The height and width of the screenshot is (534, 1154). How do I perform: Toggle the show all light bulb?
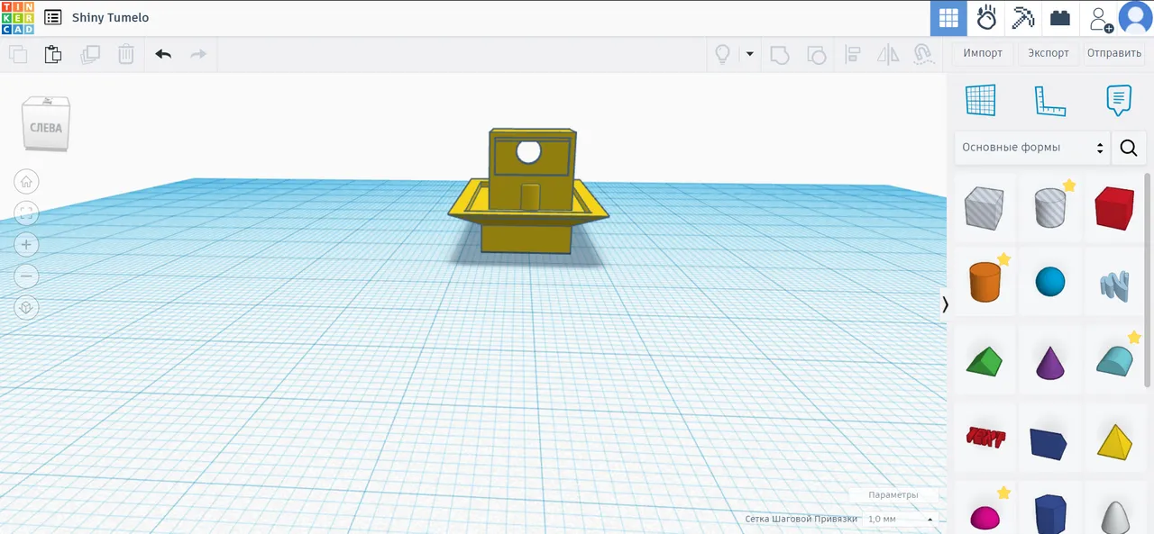722,54
